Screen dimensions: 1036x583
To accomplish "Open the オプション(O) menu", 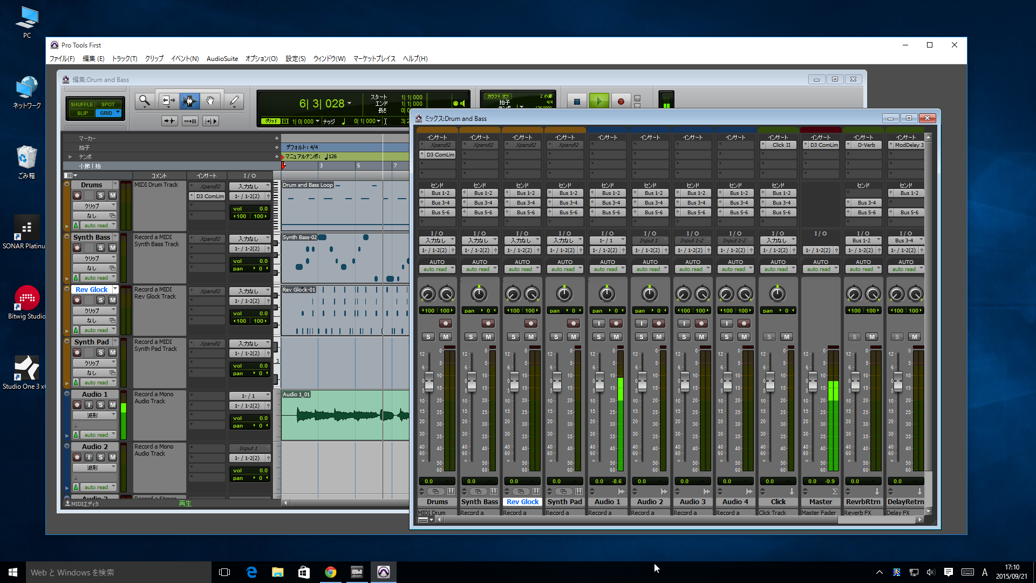I will coord(261,59).
